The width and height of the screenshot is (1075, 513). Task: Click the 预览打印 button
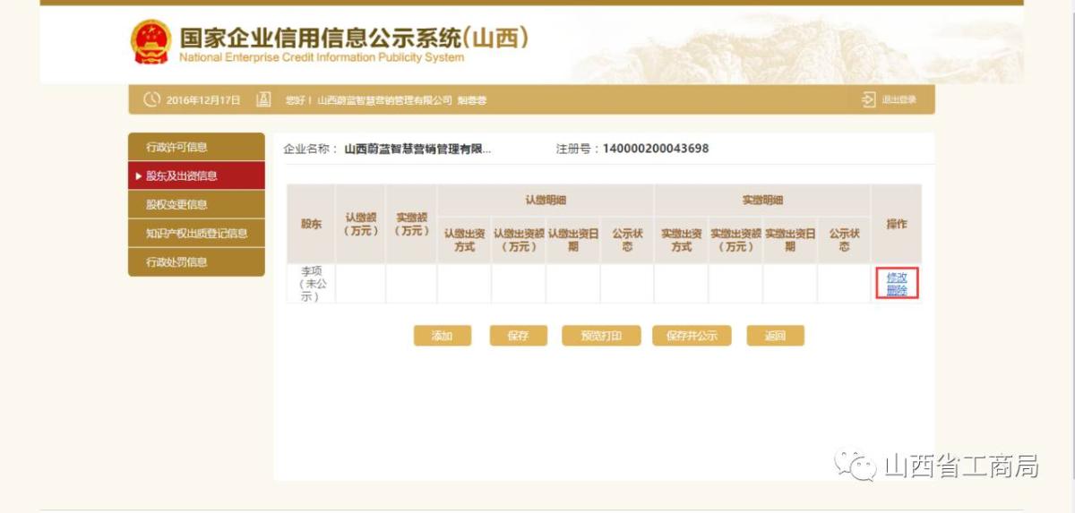coord(600,336)
